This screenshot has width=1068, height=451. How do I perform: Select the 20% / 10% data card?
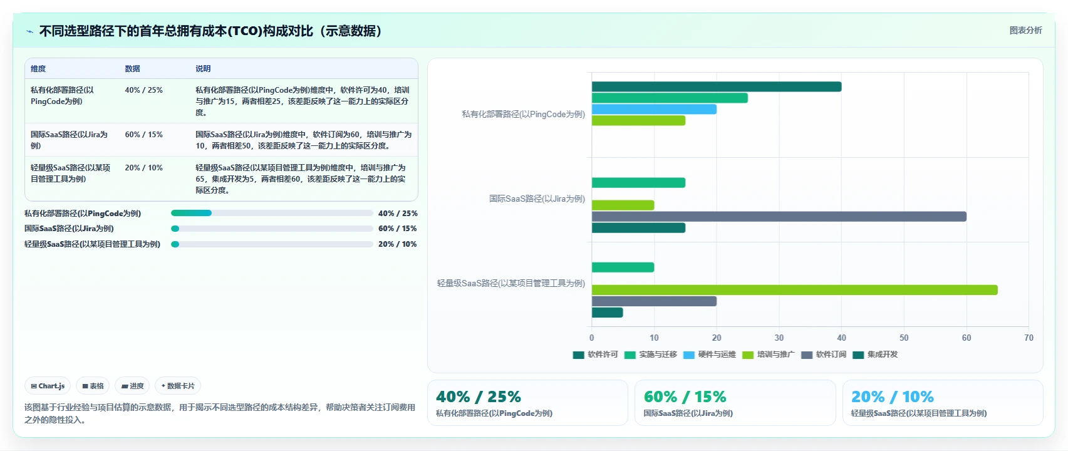click(943, 403)
